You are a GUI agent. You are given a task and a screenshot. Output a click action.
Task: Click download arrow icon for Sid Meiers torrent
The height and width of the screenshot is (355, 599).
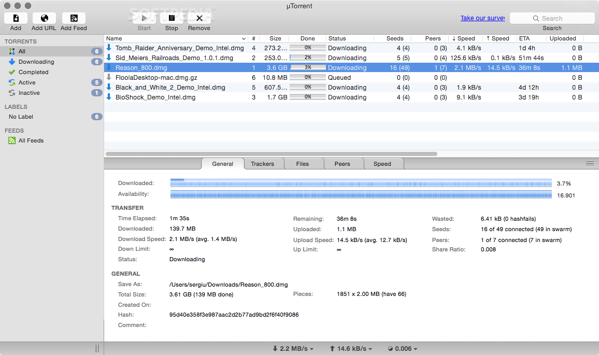109,58
